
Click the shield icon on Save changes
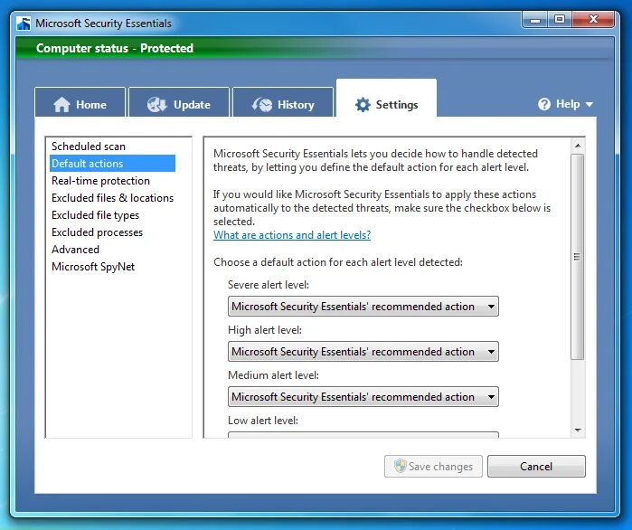click(x=400, y=466)
